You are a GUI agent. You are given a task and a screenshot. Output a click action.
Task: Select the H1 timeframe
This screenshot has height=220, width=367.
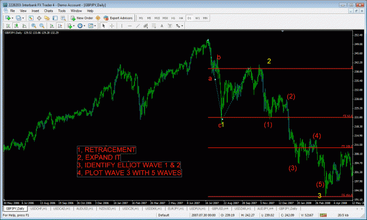(173, 18)
